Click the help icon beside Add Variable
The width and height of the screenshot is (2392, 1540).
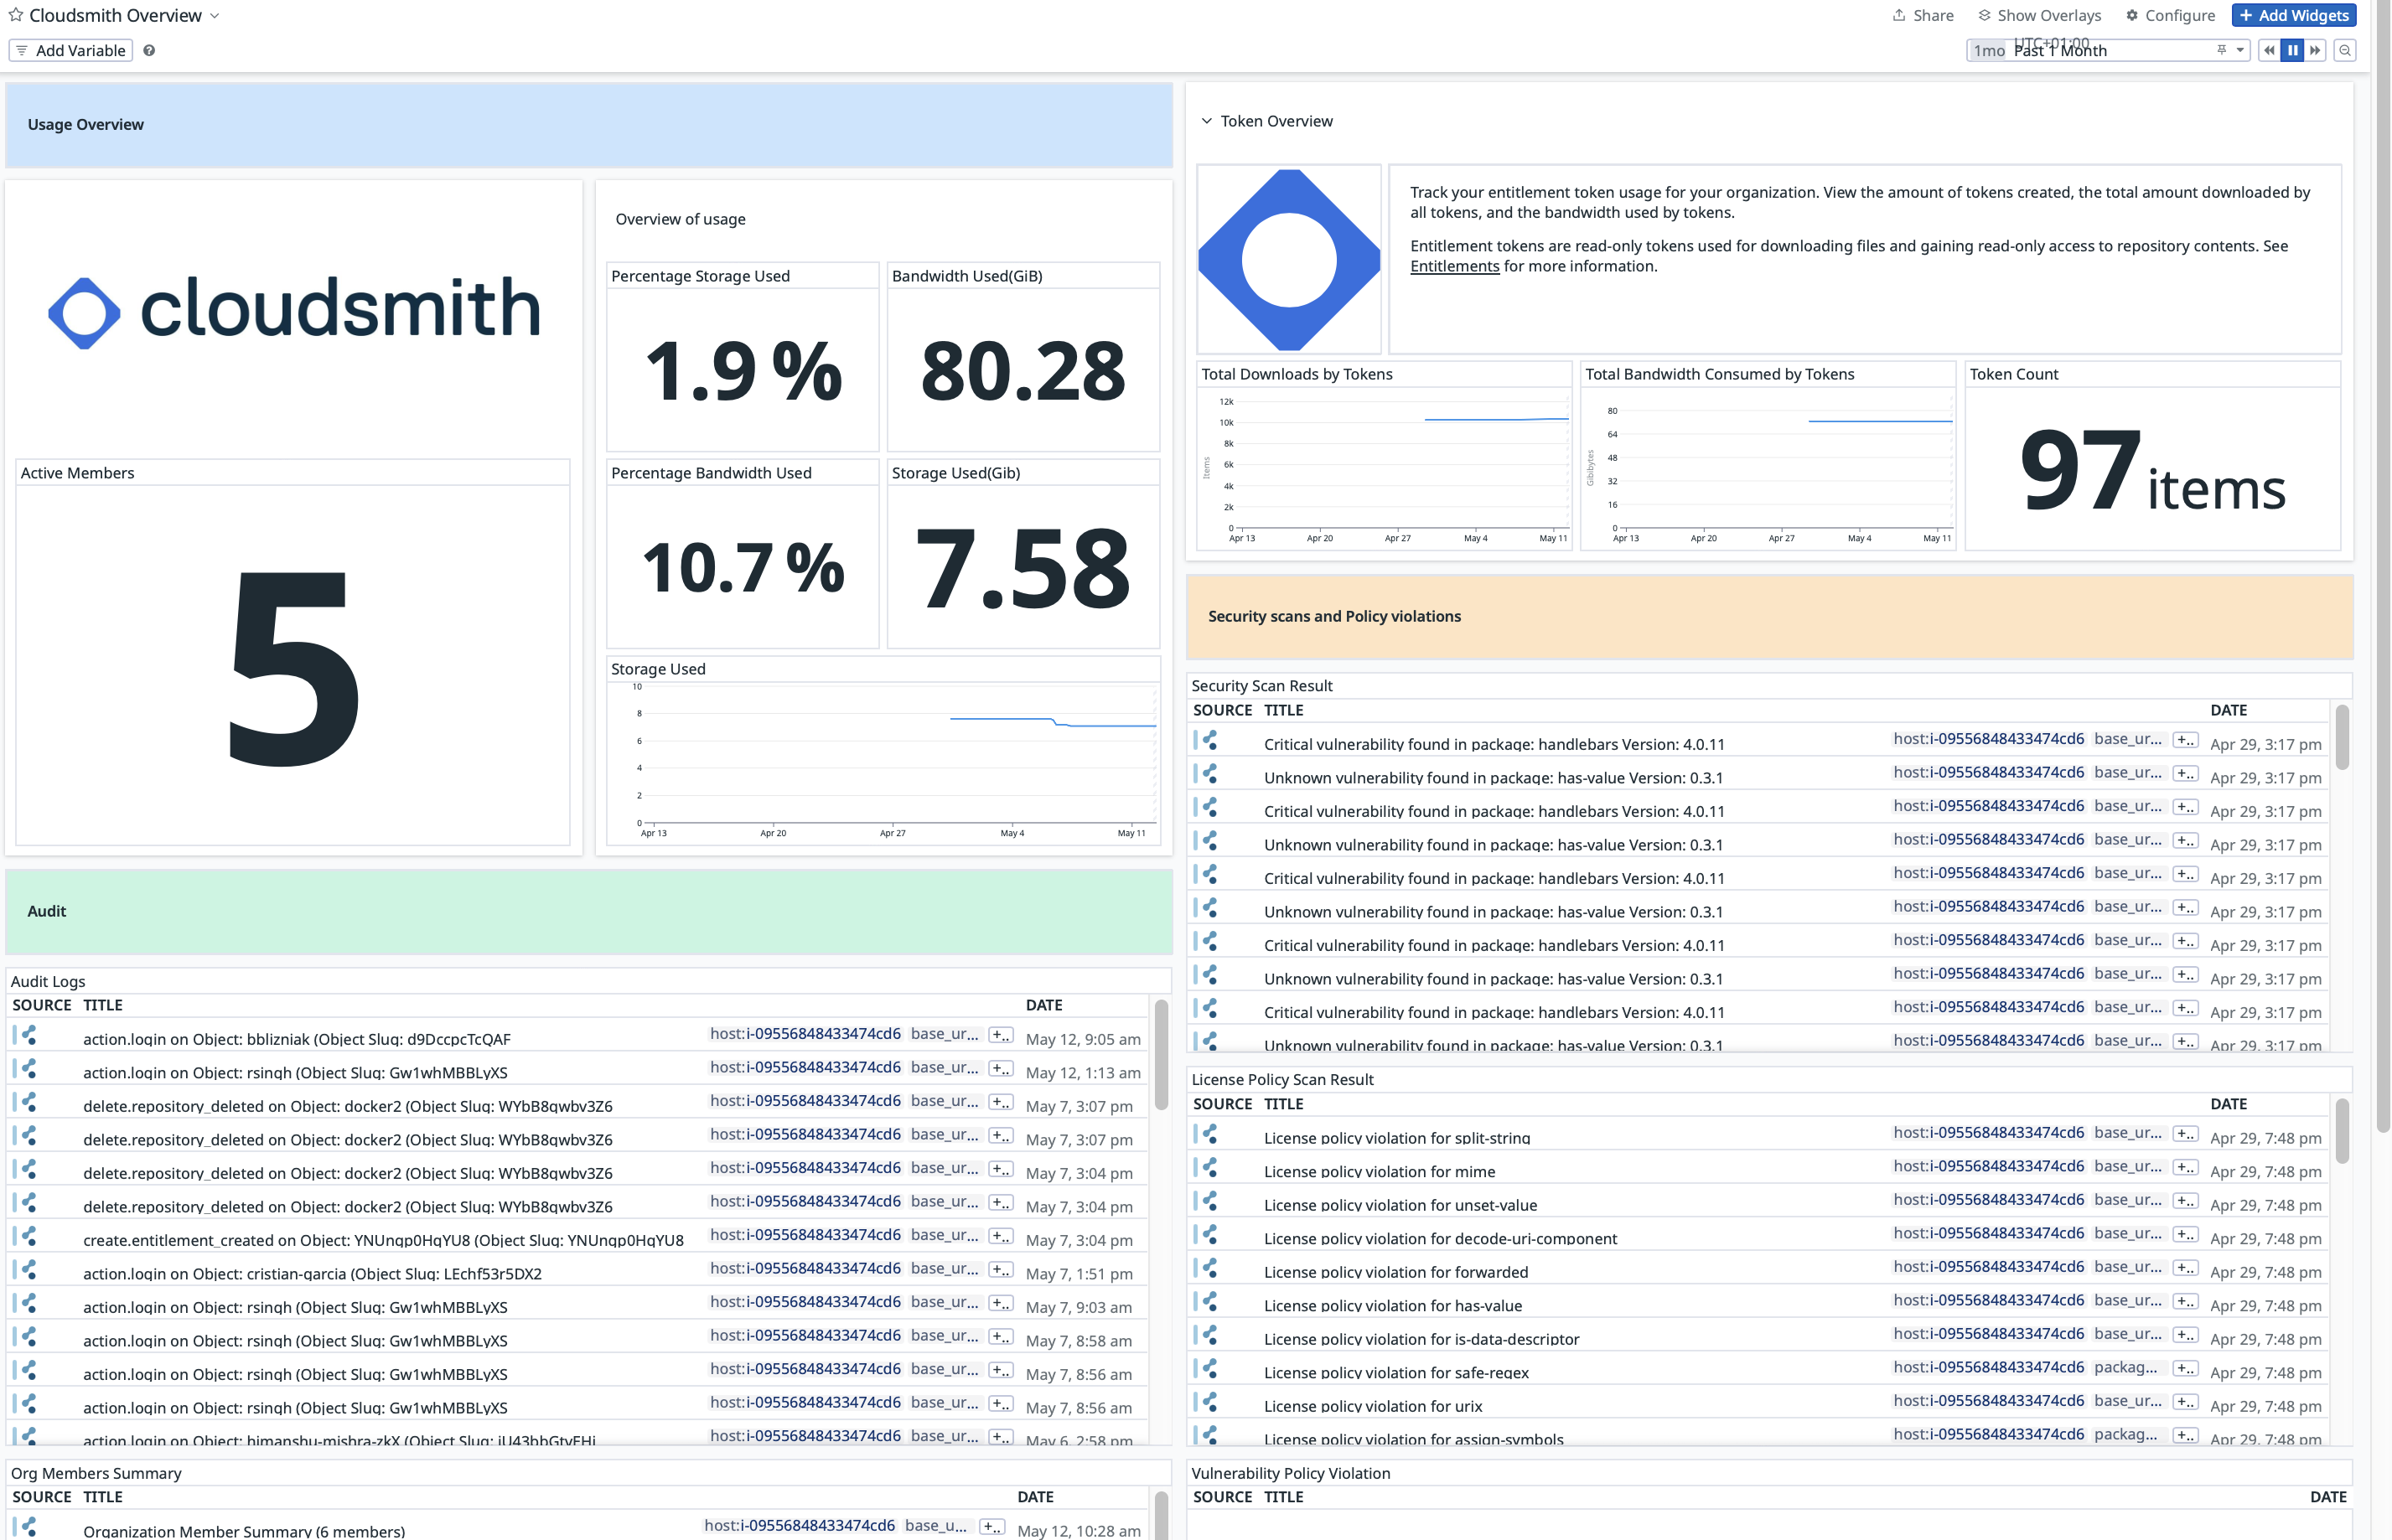click(x=149, y=50)
